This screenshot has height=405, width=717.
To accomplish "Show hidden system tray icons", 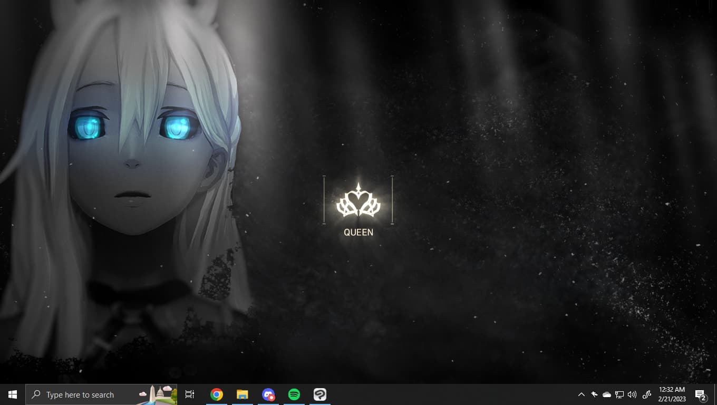I will 582,394.
